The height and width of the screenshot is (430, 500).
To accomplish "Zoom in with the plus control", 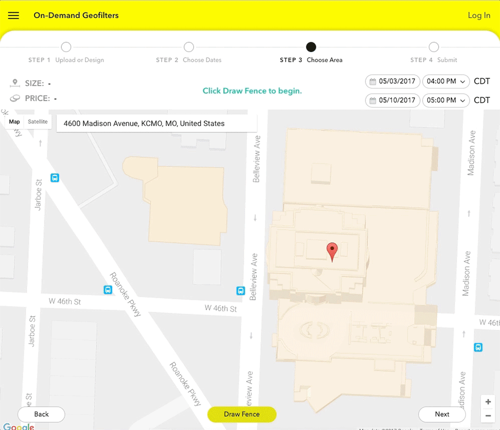I will click(488, 402).
